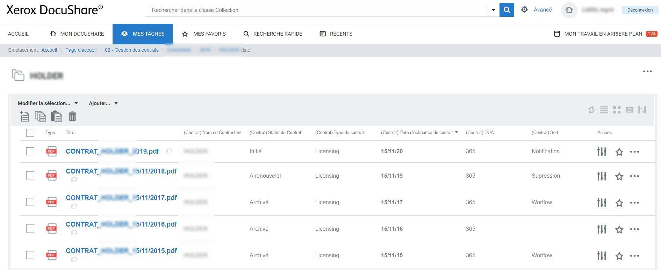
Task: Mark the 2019 contract as favorite
Action: (x=619, y=152)
